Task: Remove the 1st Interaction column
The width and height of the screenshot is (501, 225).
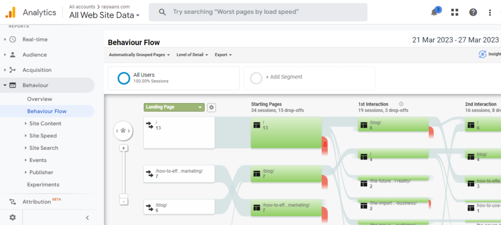Action: [401, 104]
